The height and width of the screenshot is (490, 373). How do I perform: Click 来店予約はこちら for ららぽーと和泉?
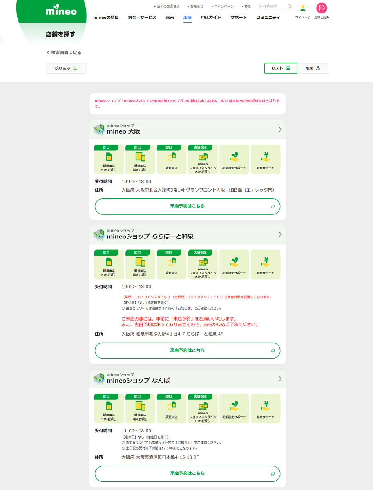188,350
